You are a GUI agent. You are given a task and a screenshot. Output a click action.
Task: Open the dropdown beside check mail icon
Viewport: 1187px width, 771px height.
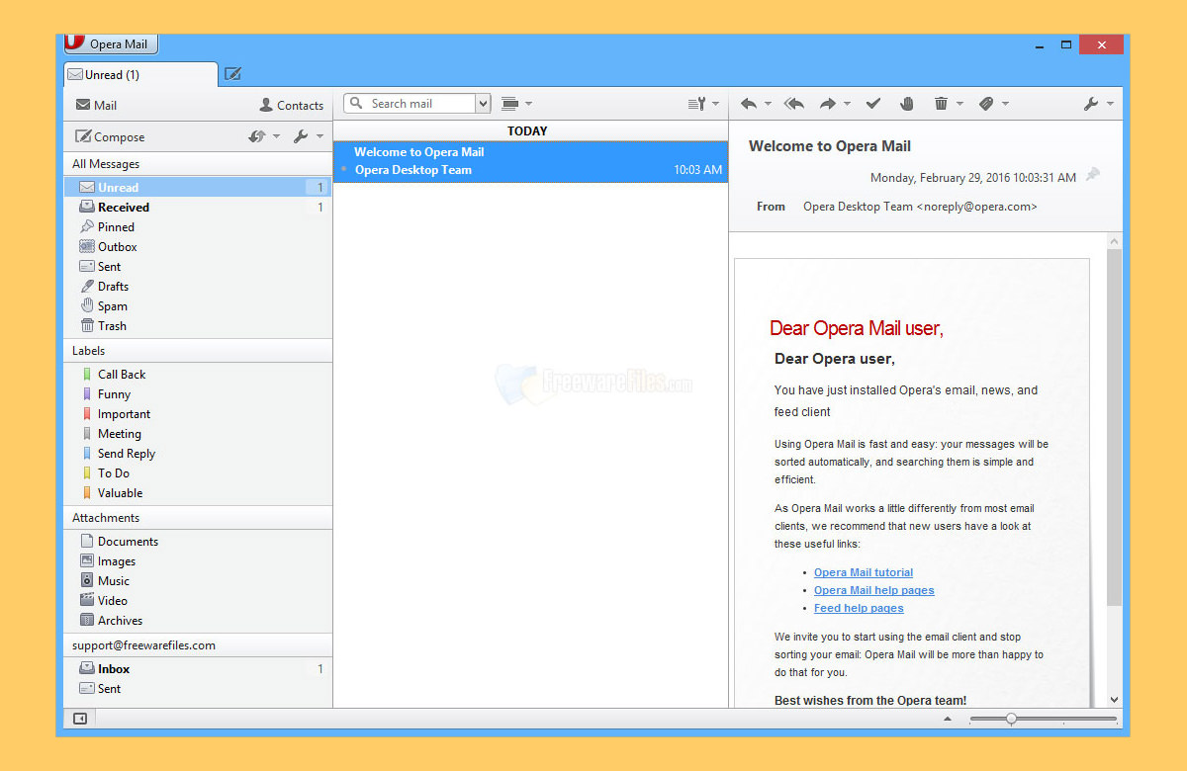276,137
